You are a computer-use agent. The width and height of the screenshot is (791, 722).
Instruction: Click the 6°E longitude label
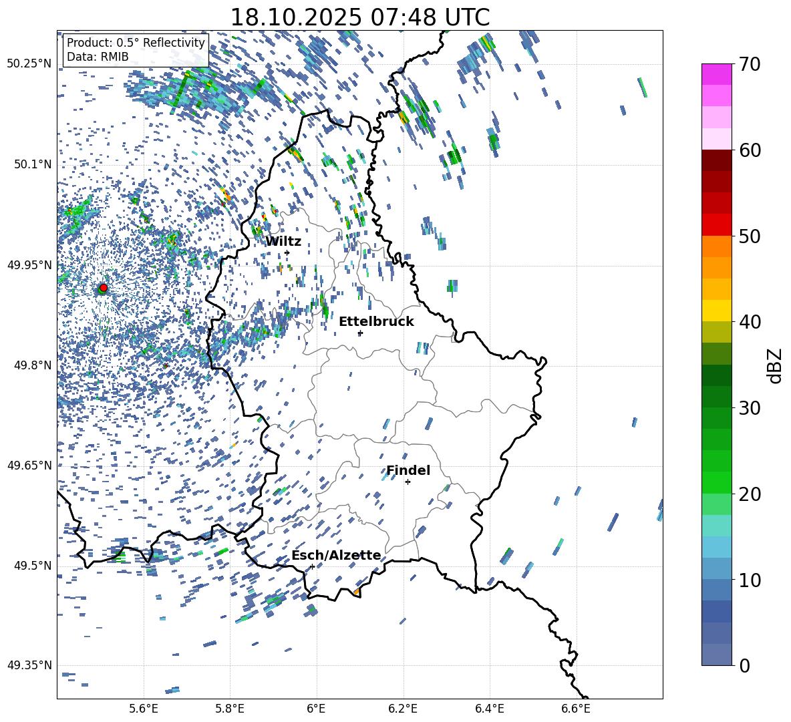coord(316,709)
